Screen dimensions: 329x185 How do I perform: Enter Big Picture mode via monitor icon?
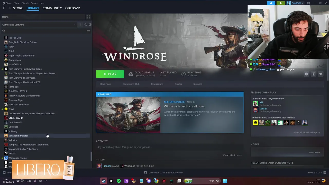308,3
